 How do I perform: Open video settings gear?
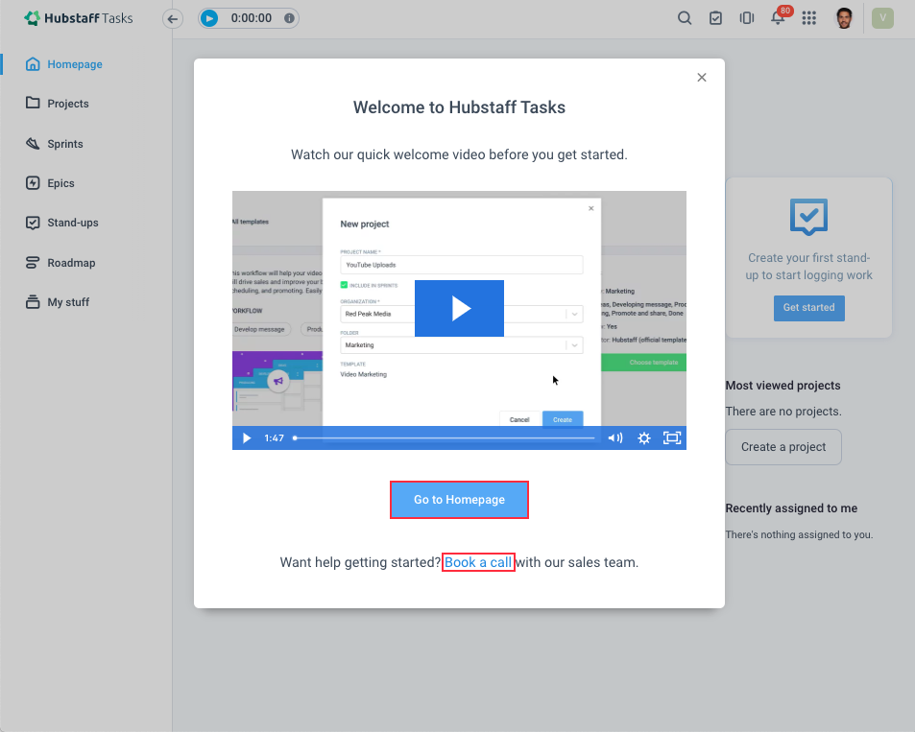click(x=644, y=438)
